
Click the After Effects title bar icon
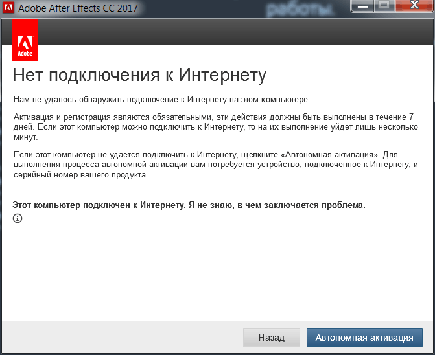pos(8,8)
